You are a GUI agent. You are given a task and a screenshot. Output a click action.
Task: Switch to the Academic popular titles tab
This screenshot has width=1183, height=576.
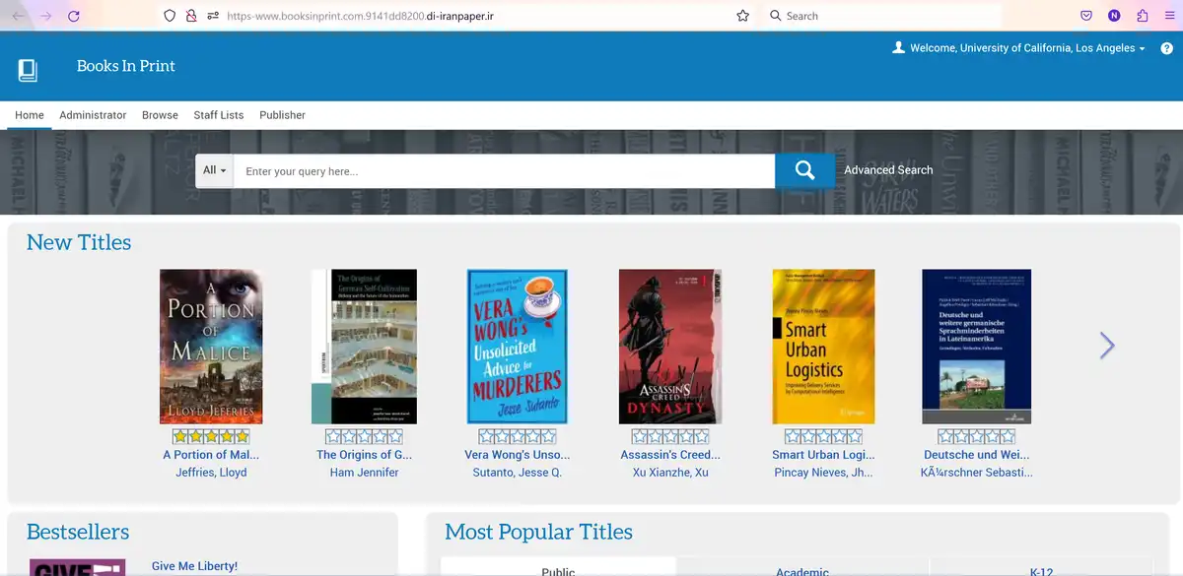click(802, 566)
